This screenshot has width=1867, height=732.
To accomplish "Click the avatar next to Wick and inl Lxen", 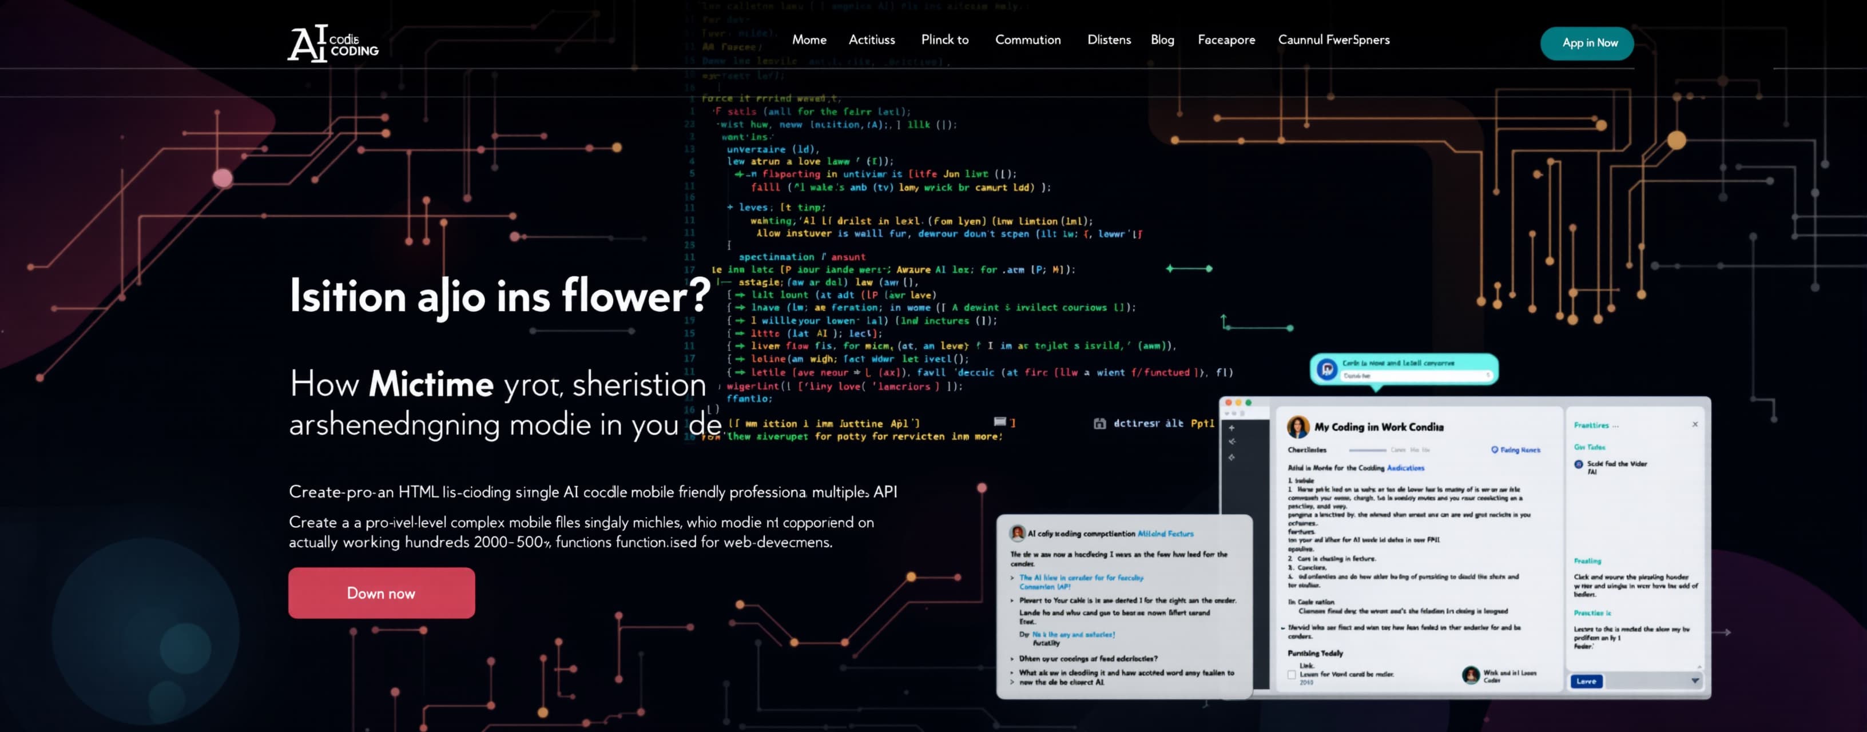I will click(1470, 675).
